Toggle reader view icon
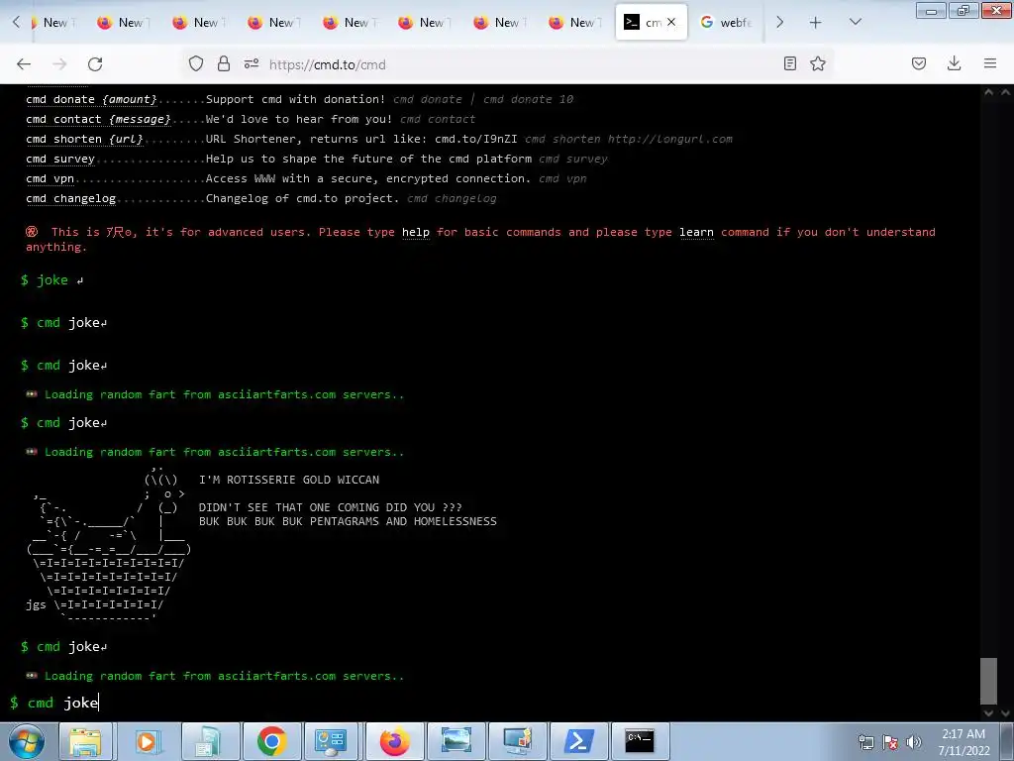1014x761 pixels. point(789,63)
